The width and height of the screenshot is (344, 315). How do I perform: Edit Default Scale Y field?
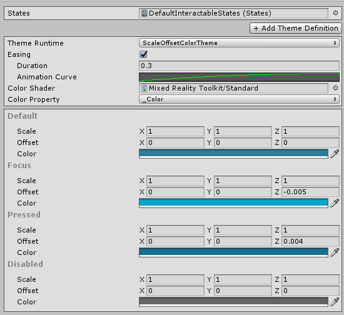[x=243, y=131]
